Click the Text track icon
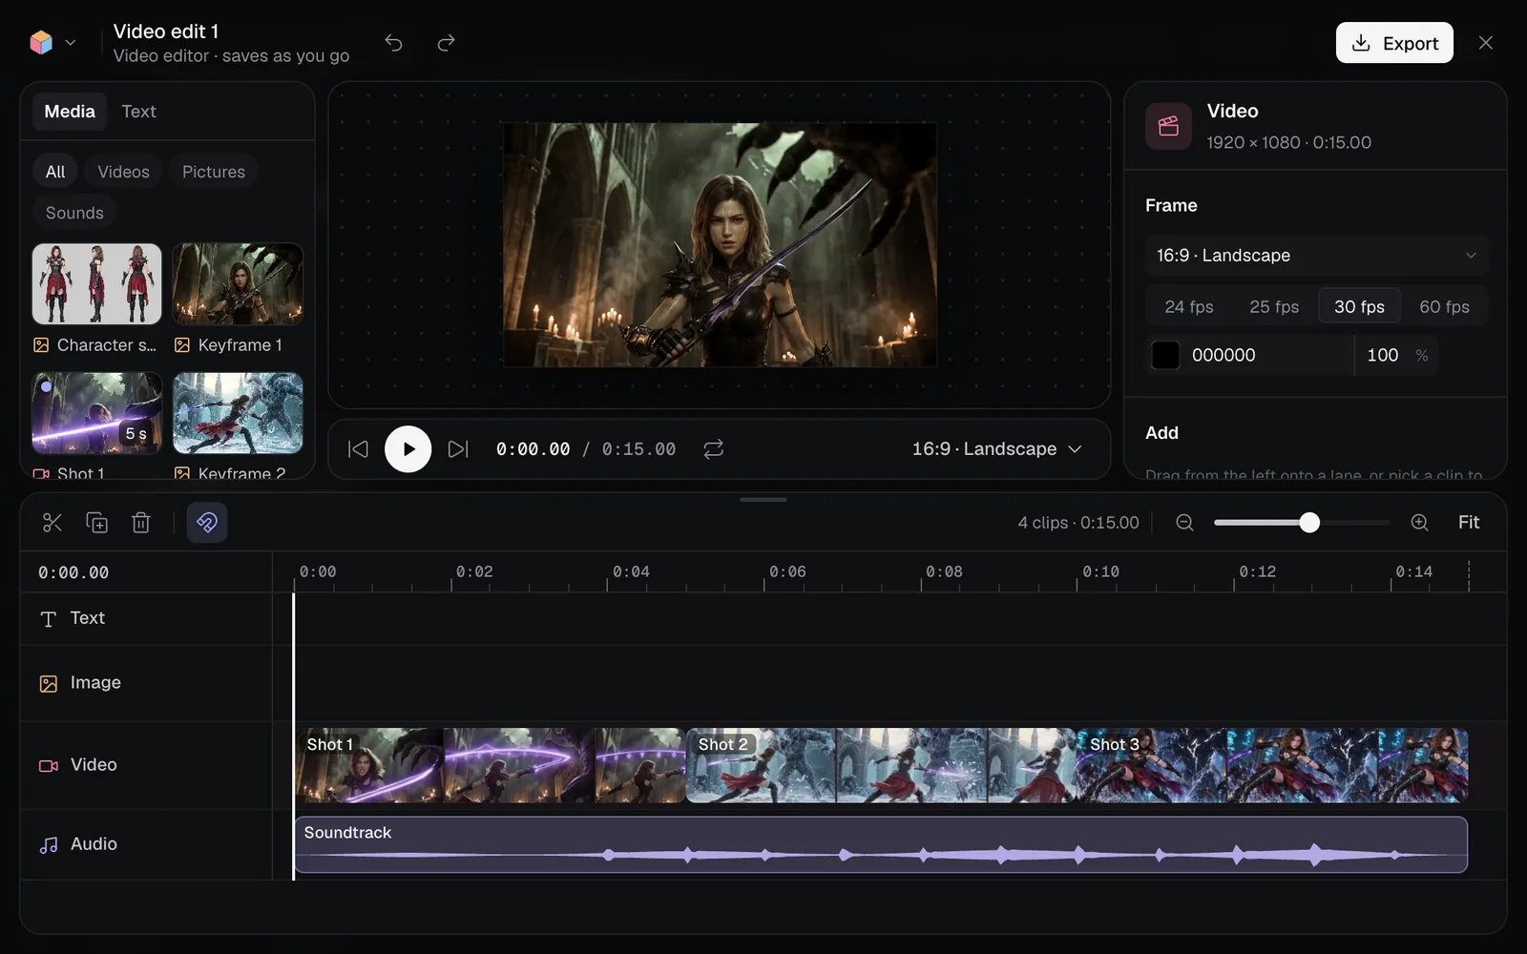The image size is (1527, 954). (x=49, y=619)
